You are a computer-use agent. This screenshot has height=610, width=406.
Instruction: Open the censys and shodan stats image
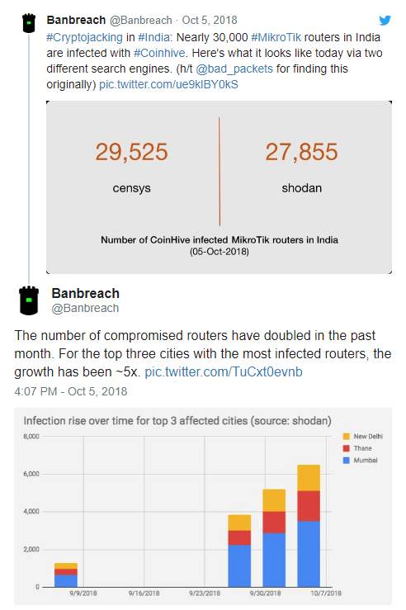click(x=219, y=187)
